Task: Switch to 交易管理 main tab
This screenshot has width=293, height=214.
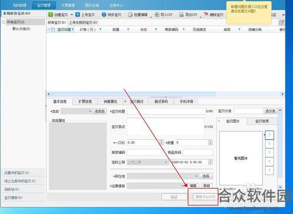Action: [x=68, y=5]
